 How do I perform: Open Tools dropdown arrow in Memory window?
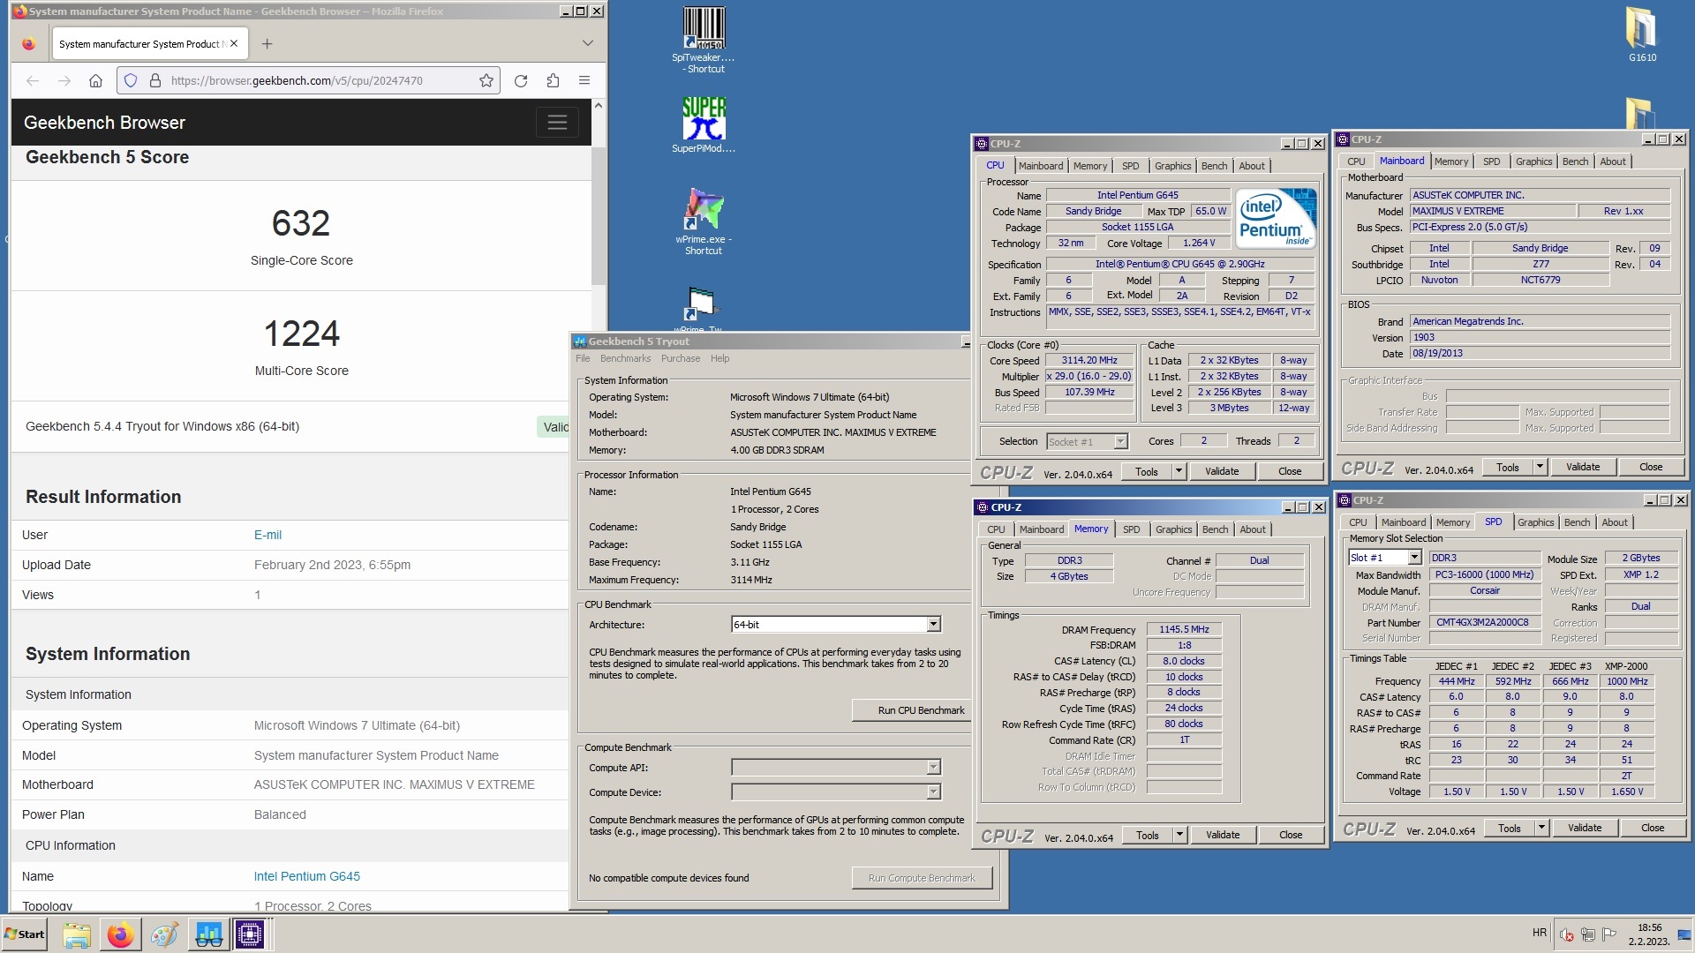pos(1179,835)
